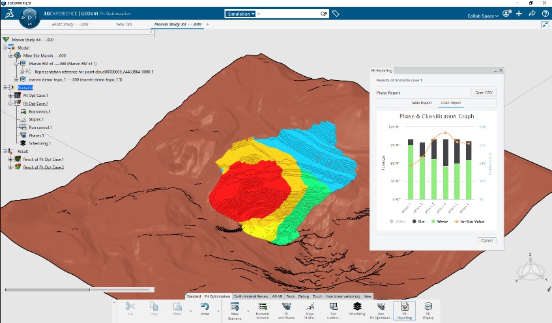Open the help question mark icon
The image size is (552, 323).
coord(545,14)
